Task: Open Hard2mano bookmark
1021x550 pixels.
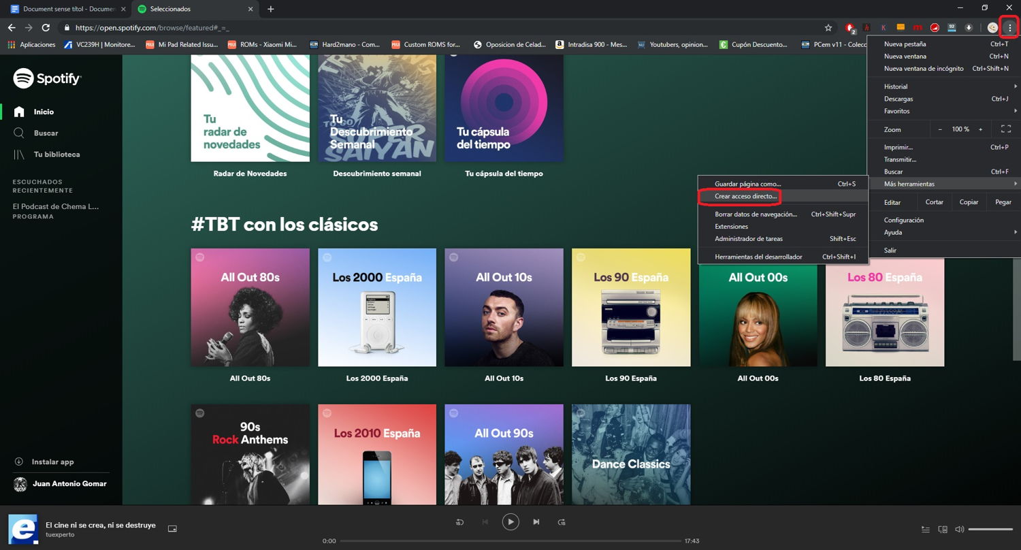Action: pyautogui.click(x=345, y=45)
